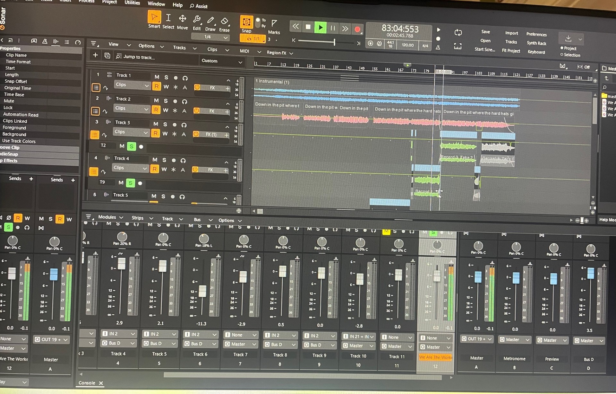616x394 pixels.
Task: Open console Track 4 Bus D output dropdown
Action: coord(119,343)
